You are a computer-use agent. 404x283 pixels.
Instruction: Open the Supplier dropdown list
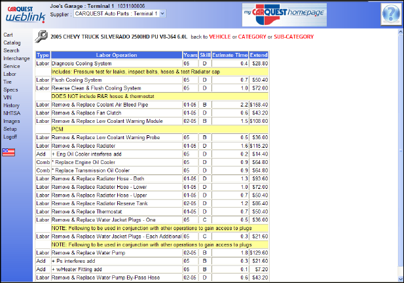click(x=120, y=14)
